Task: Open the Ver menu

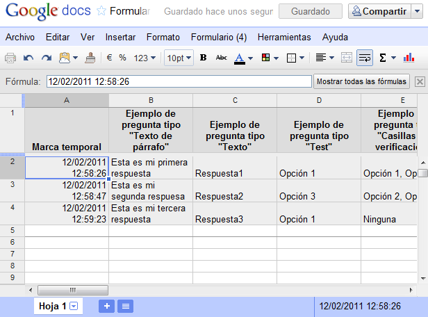Action: coord(88,37)
